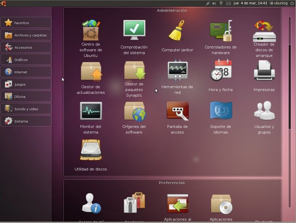Click Administración section header

coord(172,10)
